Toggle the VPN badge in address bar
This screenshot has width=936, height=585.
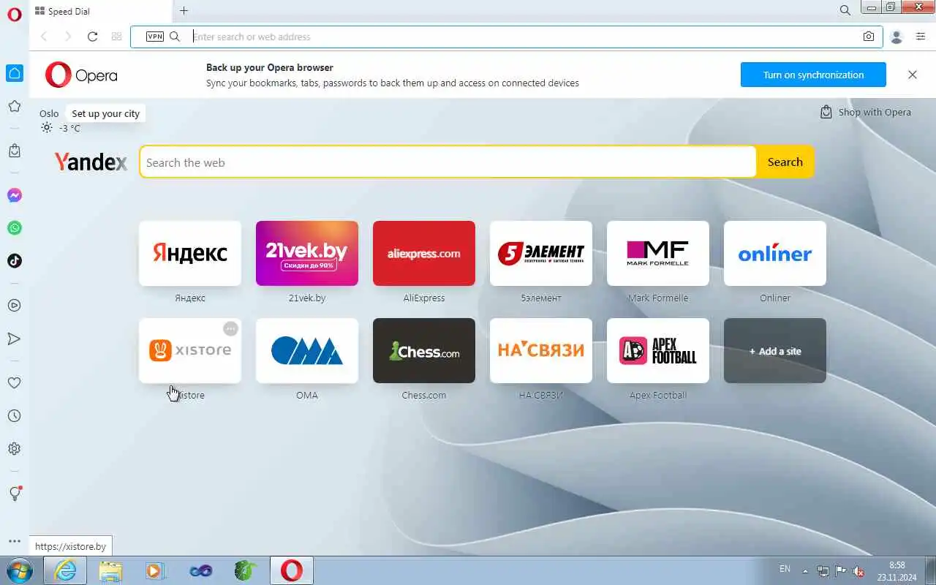(155, 37)
